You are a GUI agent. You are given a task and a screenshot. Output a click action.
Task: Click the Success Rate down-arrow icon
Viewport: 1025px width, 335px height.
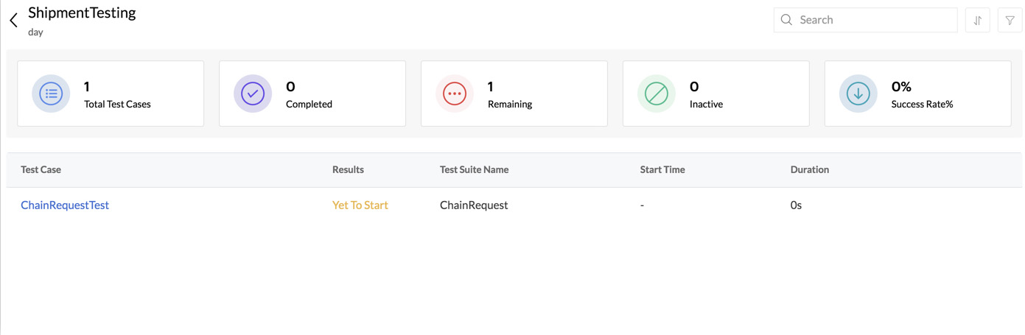[858, 94]
